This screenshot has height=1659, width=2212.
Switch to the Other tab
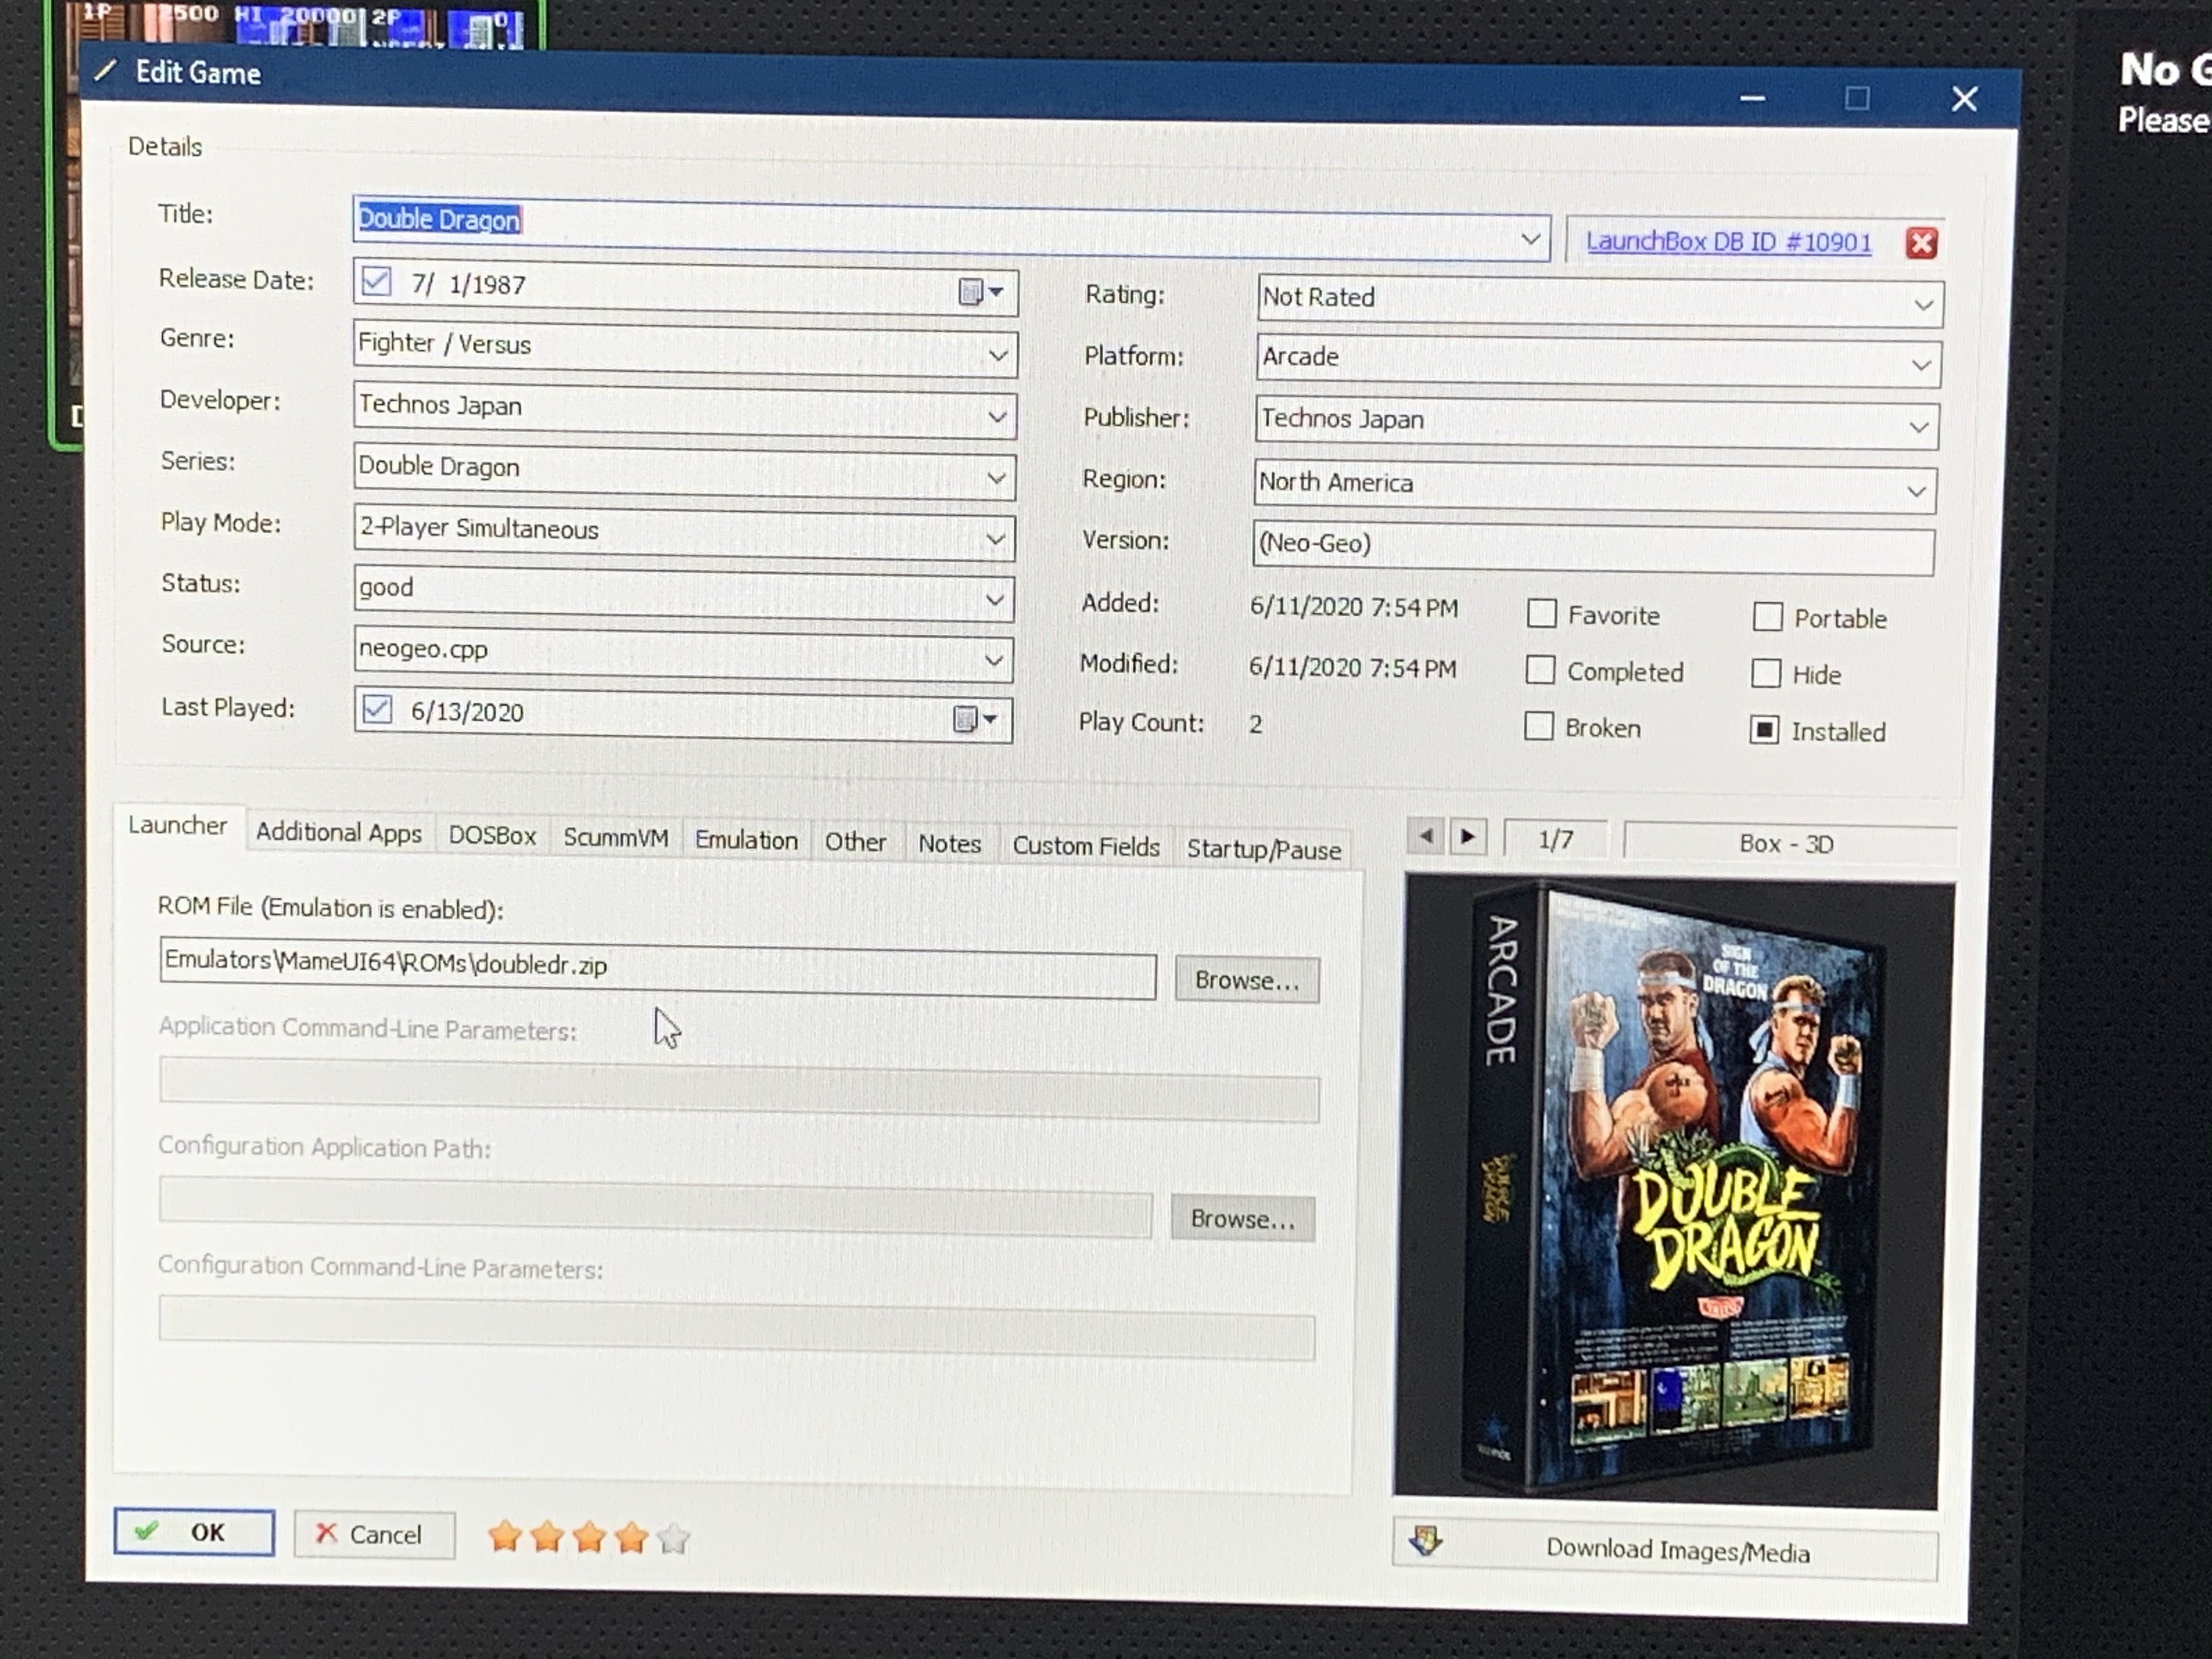click(x=855, y=842)
